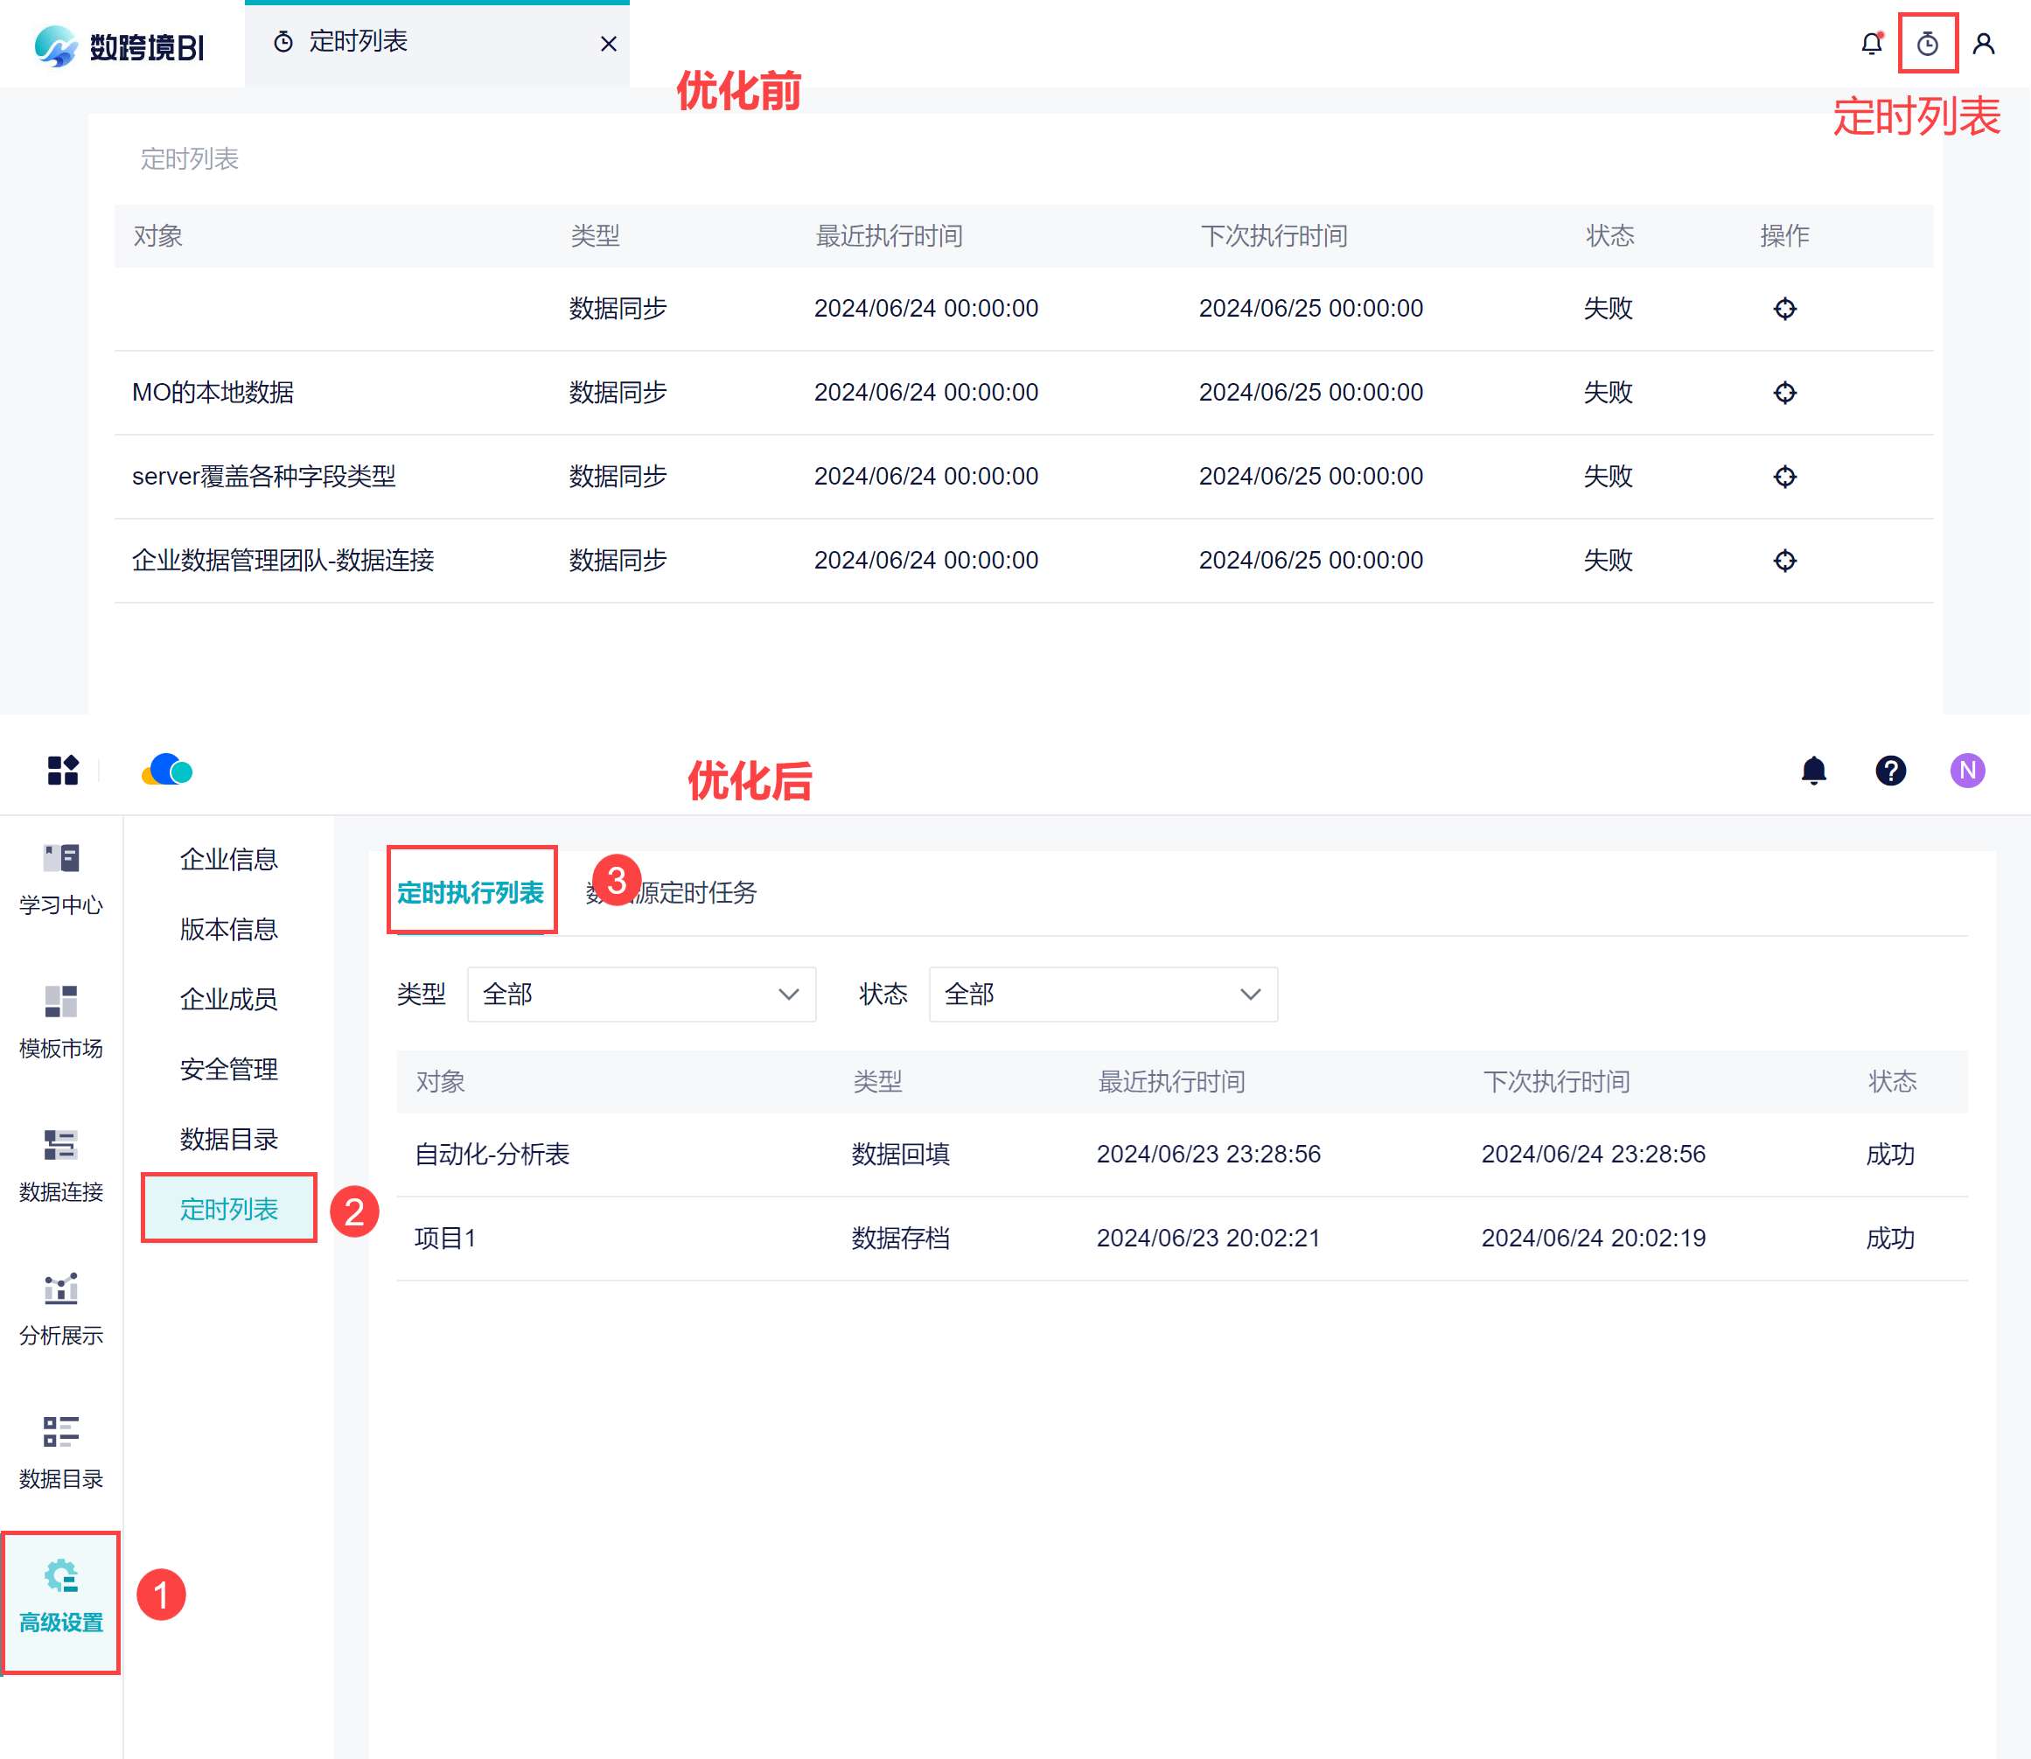Open the top notification bell with red dot
This screenshot has width=2031, height=1759.
[1872, 44]
